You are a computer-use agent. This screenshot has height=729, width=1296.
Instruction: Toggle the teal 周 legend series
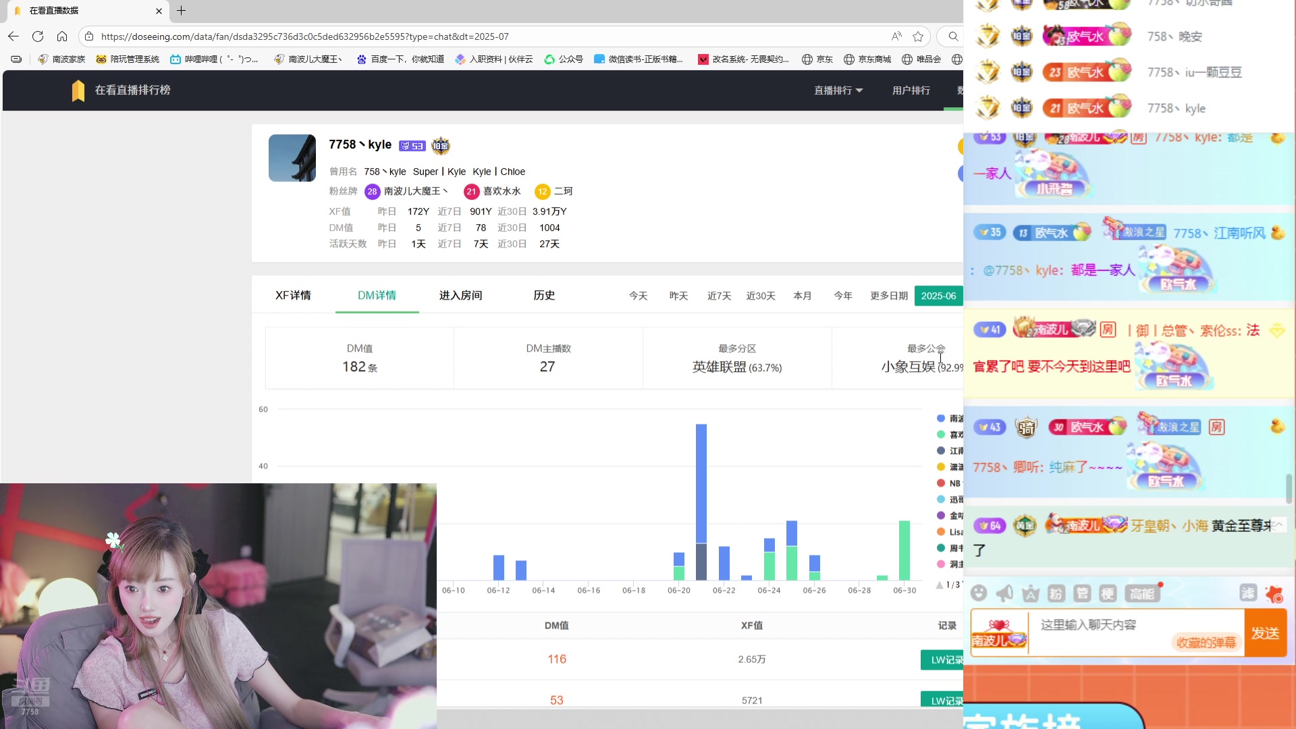point(950,548)
